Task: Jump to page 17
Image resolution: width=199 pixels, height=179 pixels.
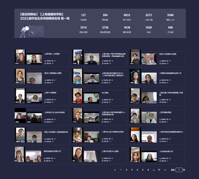Action: [159, 170]
